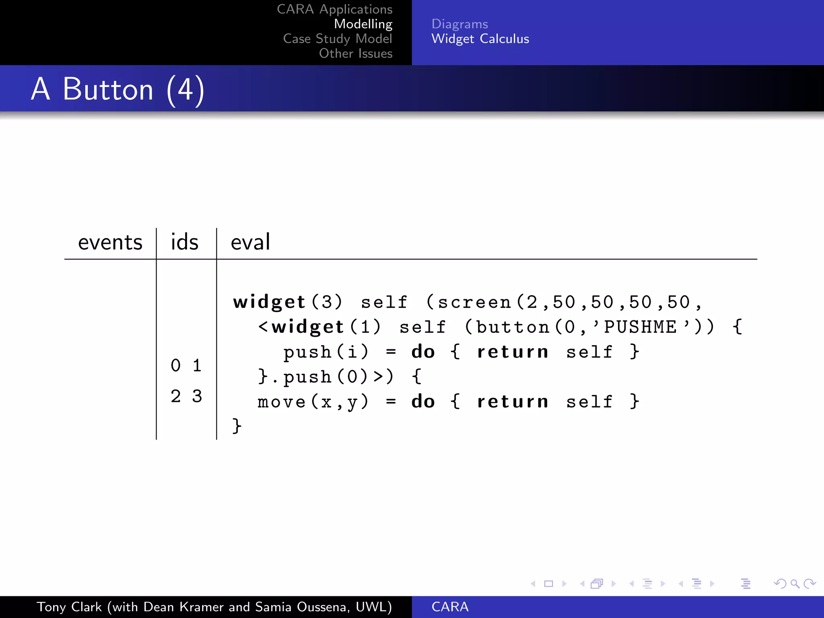Jump to the Diagrams subsection
The width and height of the screenshot is (824, 618).
point(459,24)
